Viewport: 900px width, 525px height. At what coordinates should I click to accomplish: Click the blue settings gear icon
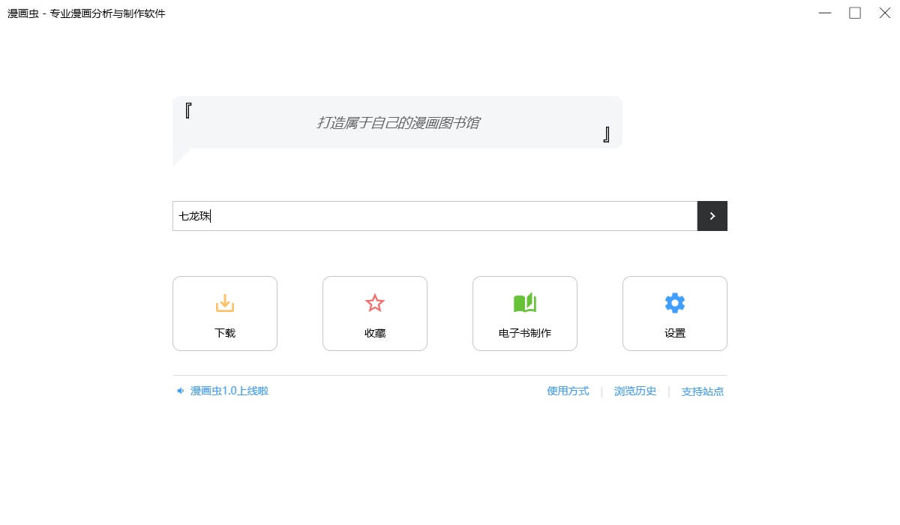pyautogui.click(x=675, y=303)
